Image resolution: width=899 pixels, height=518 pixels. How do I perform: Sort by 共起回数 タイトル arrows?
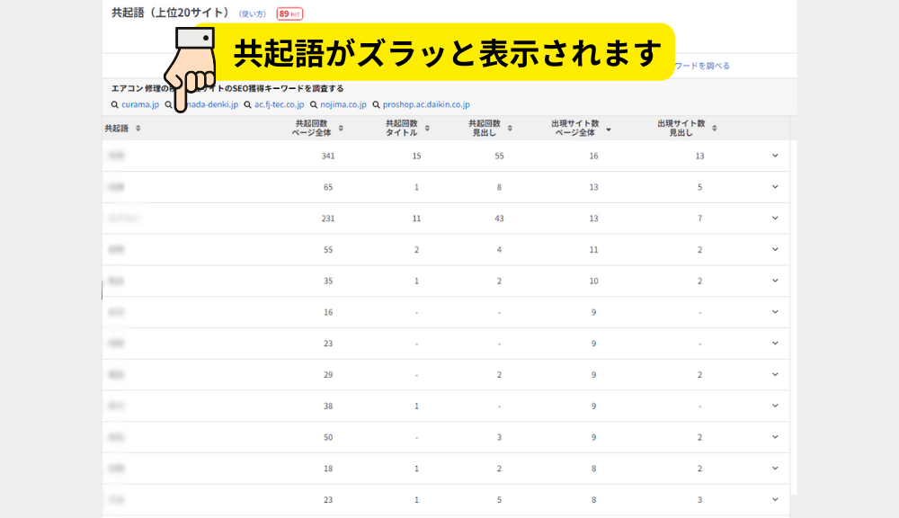427,129
